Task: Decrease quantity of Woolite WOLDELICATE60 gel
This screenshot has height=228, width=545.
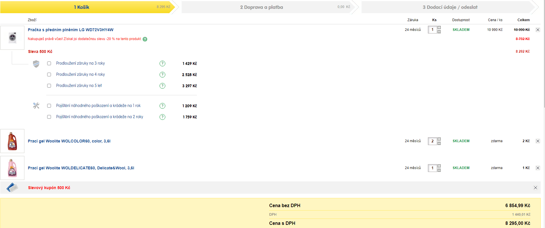Action: coord(439,170)
